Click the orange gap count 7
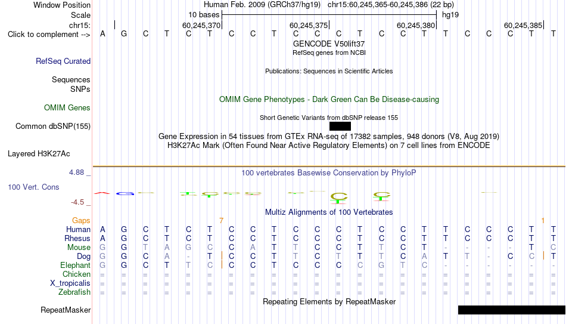566x324 pixels. tap(221, 221)
